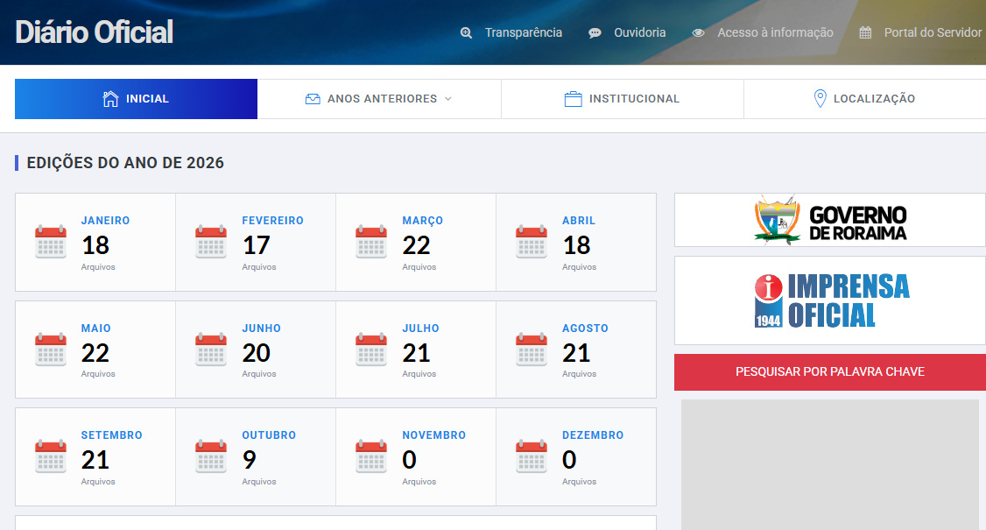Open the Junho month link
986x530 pixels.
pyautogui.click(x=262, y=329)
